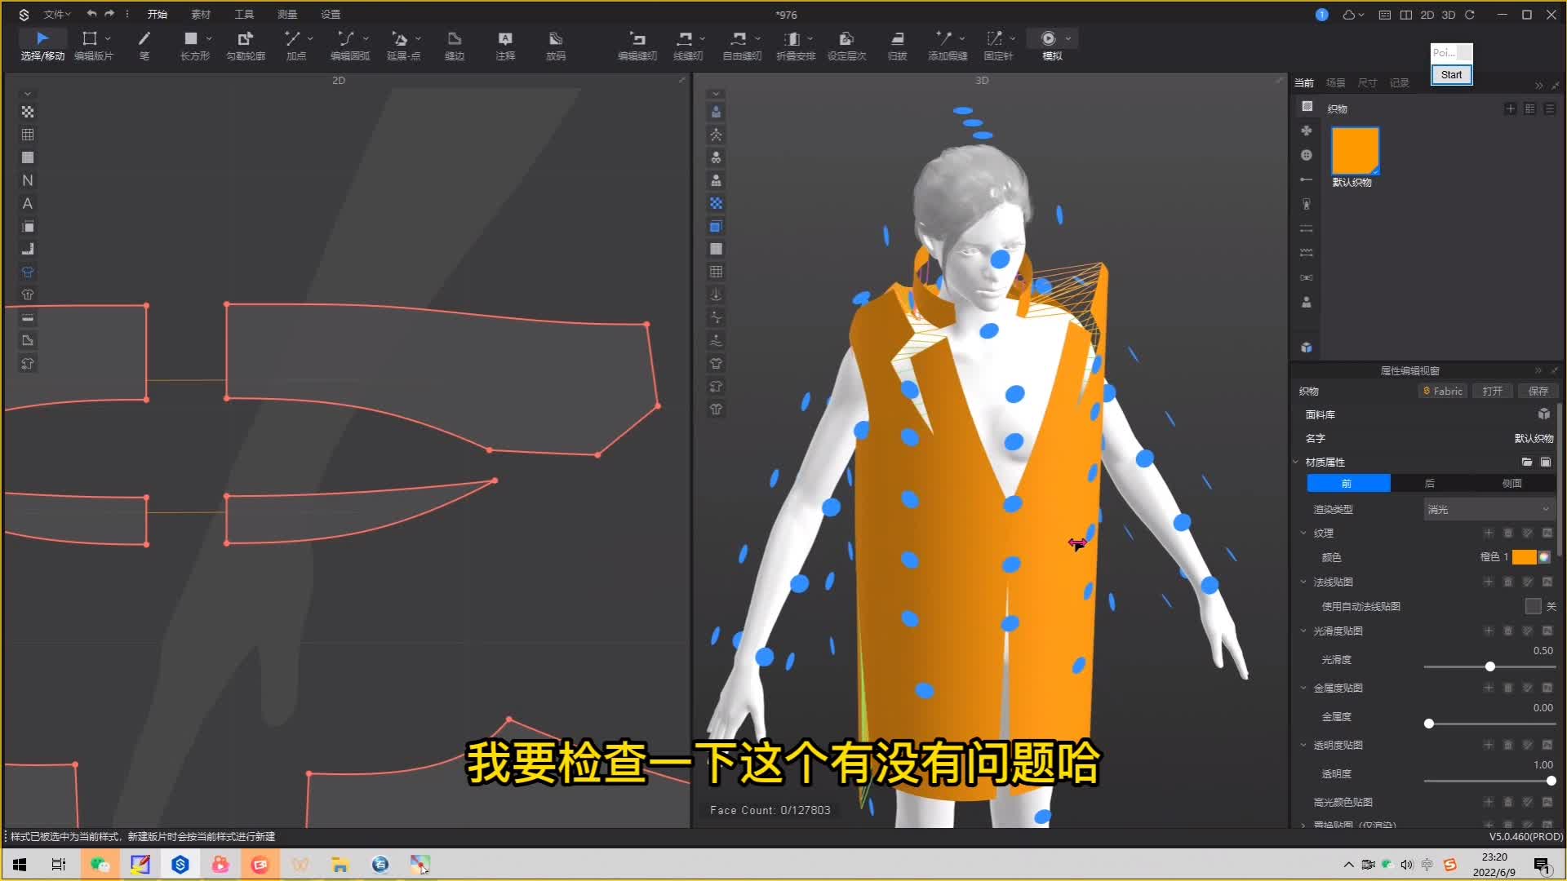Toggle annotation display A in 2D toolbar

coord(28,203)
